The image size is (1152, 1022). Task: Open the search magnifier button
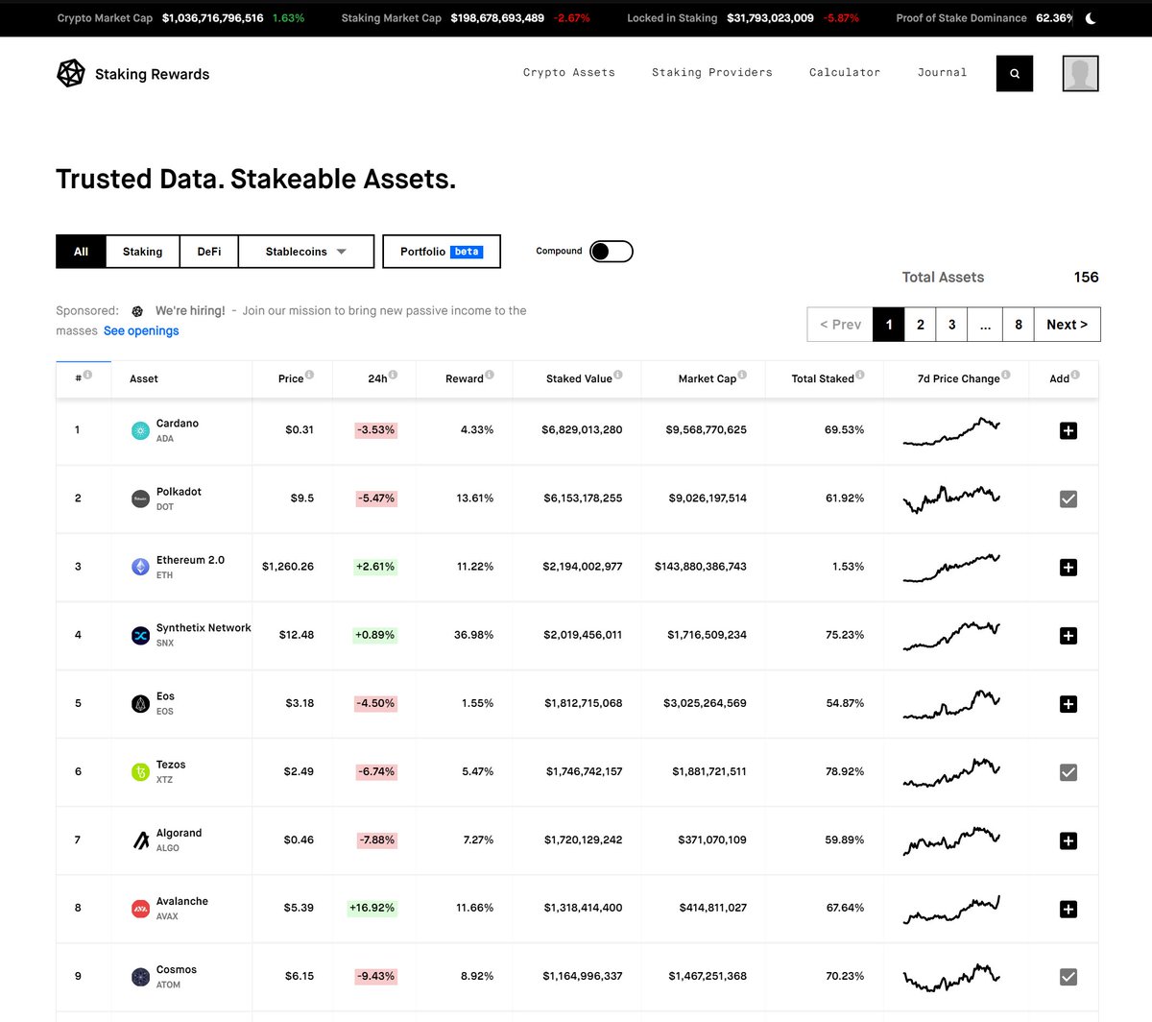(x=1015, y=73)
